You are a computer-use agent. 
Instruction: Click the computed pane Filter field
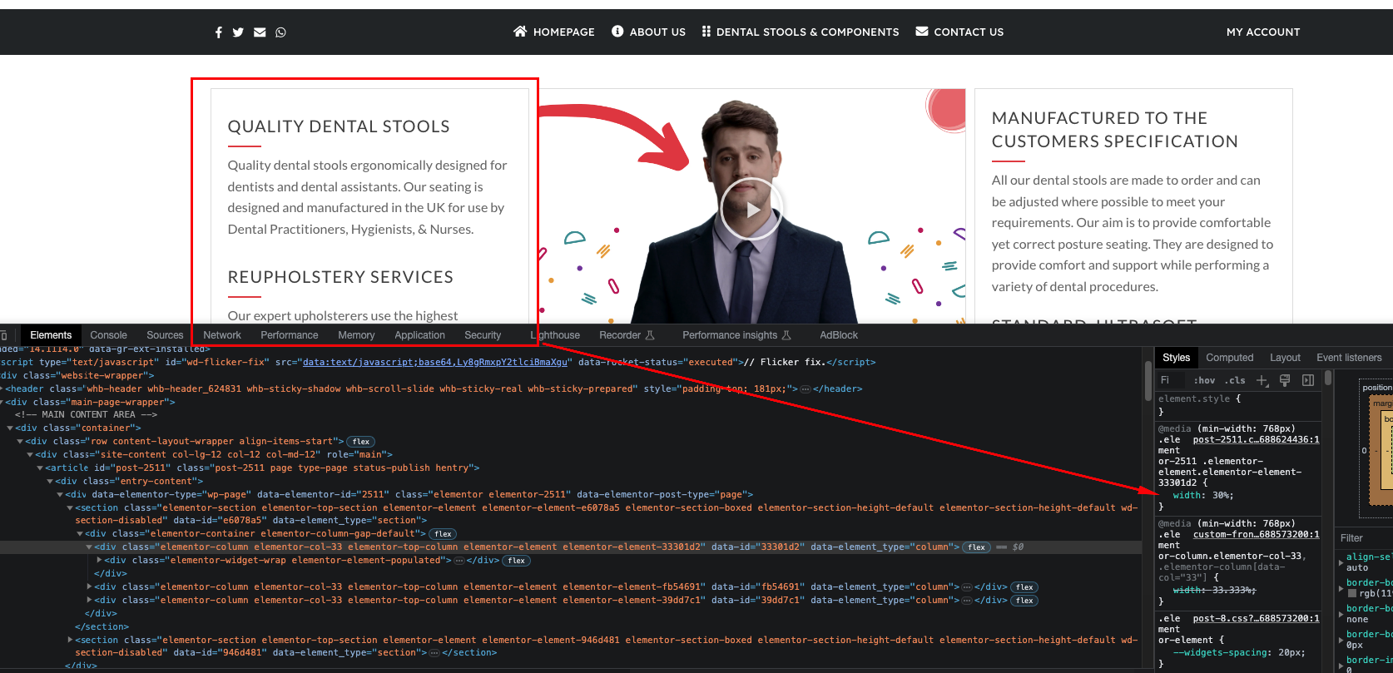tap(1361, 538)
